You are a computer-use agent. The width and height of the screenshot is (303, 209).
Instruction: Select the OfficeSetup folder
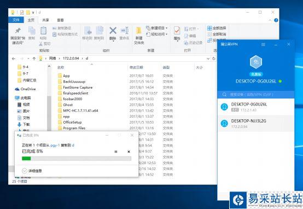(70, 122)
